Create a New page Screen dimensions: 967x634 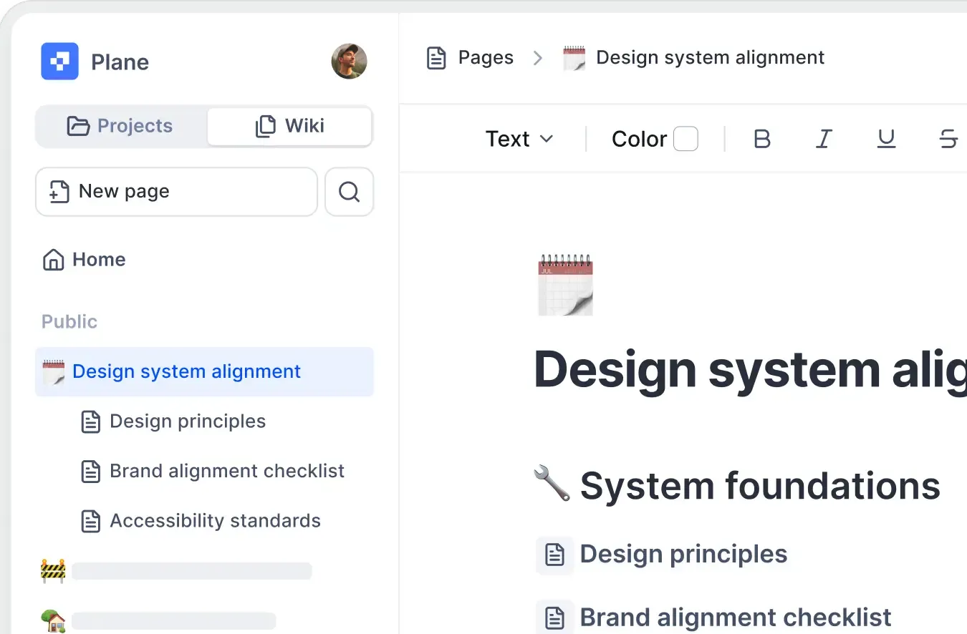click(176, 192)
